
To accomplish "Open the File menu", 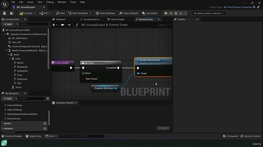I will [13, 2].
